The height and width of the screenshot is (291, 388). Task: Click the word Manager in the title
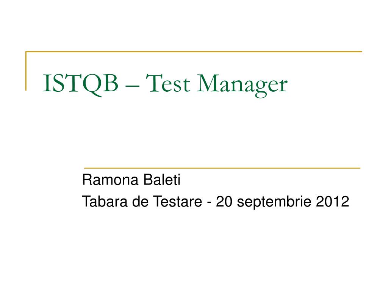[x=242, y=86]
